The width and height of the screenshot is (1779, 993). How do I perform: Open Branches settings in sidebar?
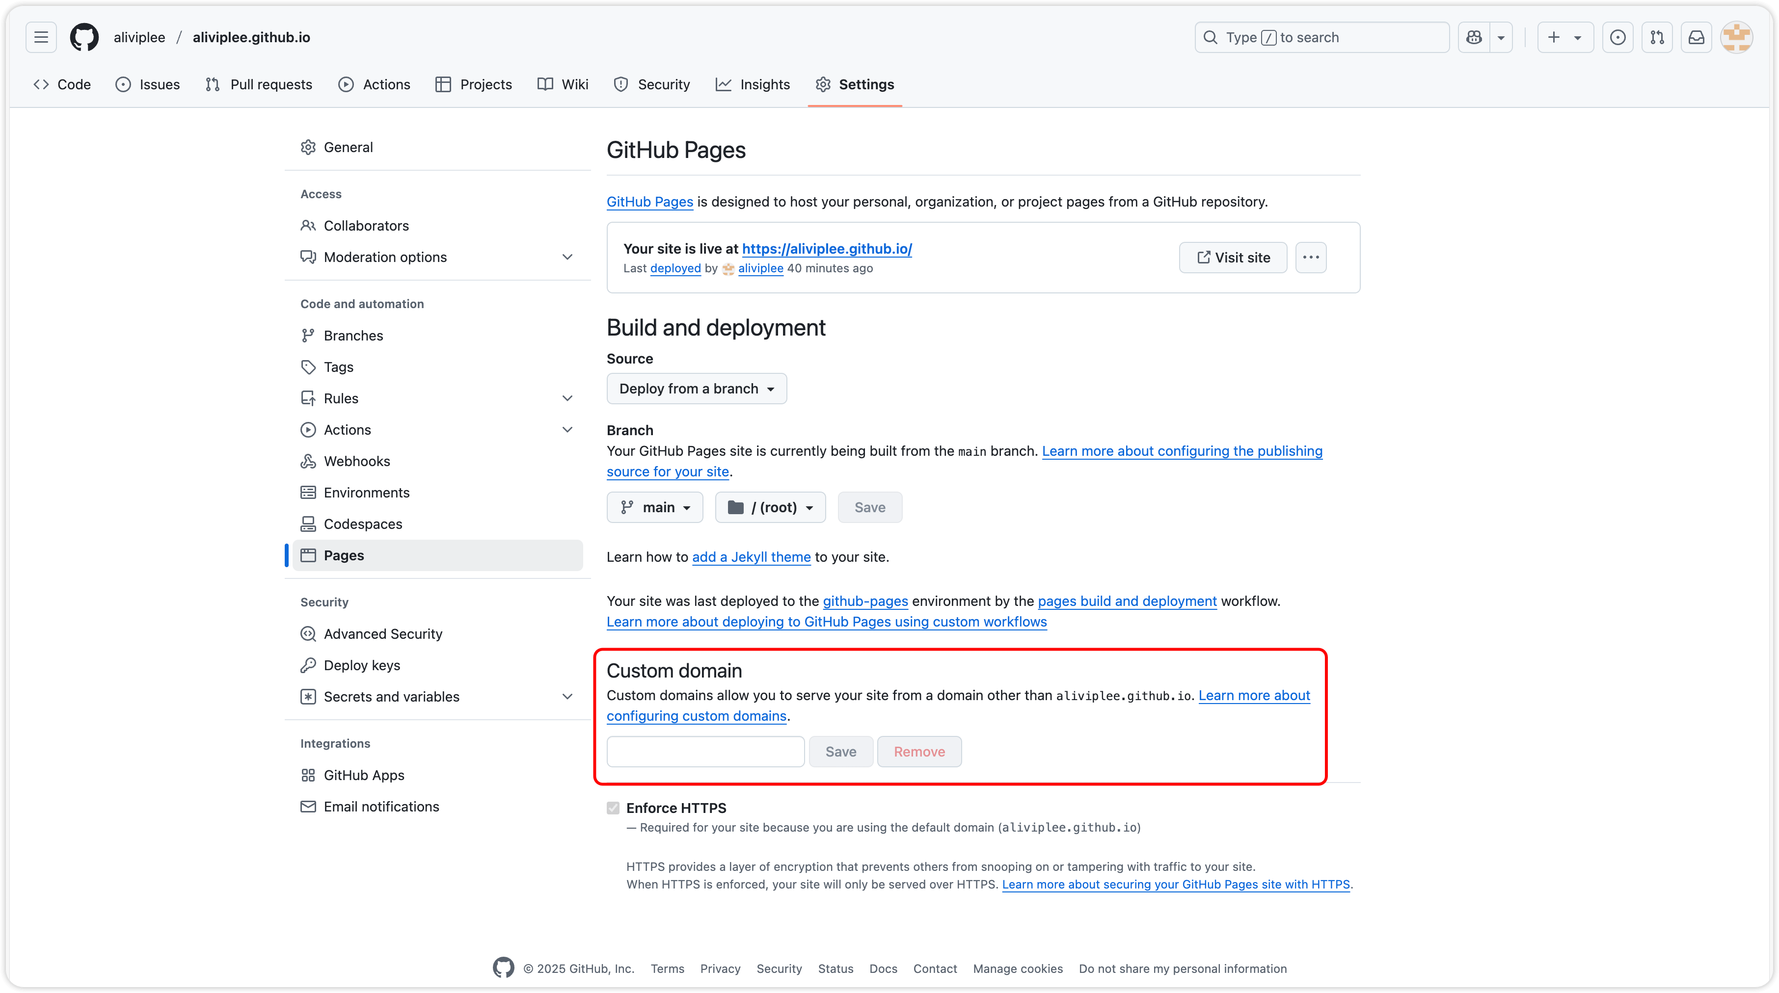(437, 336)
